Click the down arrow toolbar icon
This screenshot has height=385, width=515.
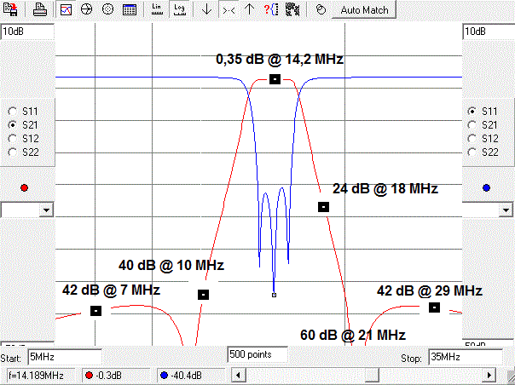click(x=206, y=10)
